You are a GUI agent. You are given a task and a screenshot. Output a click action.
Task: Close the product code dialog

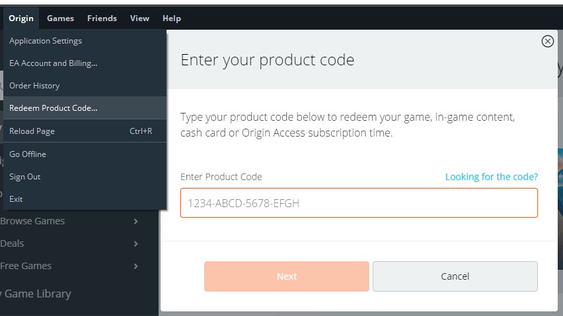tap(547, 42)
